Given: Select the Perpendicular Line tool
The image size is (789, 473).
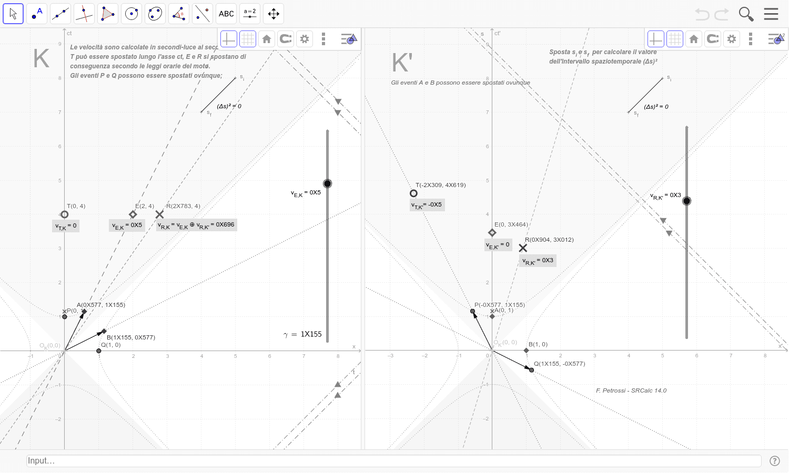Looking at the screenshot, I should pos(84,14).
